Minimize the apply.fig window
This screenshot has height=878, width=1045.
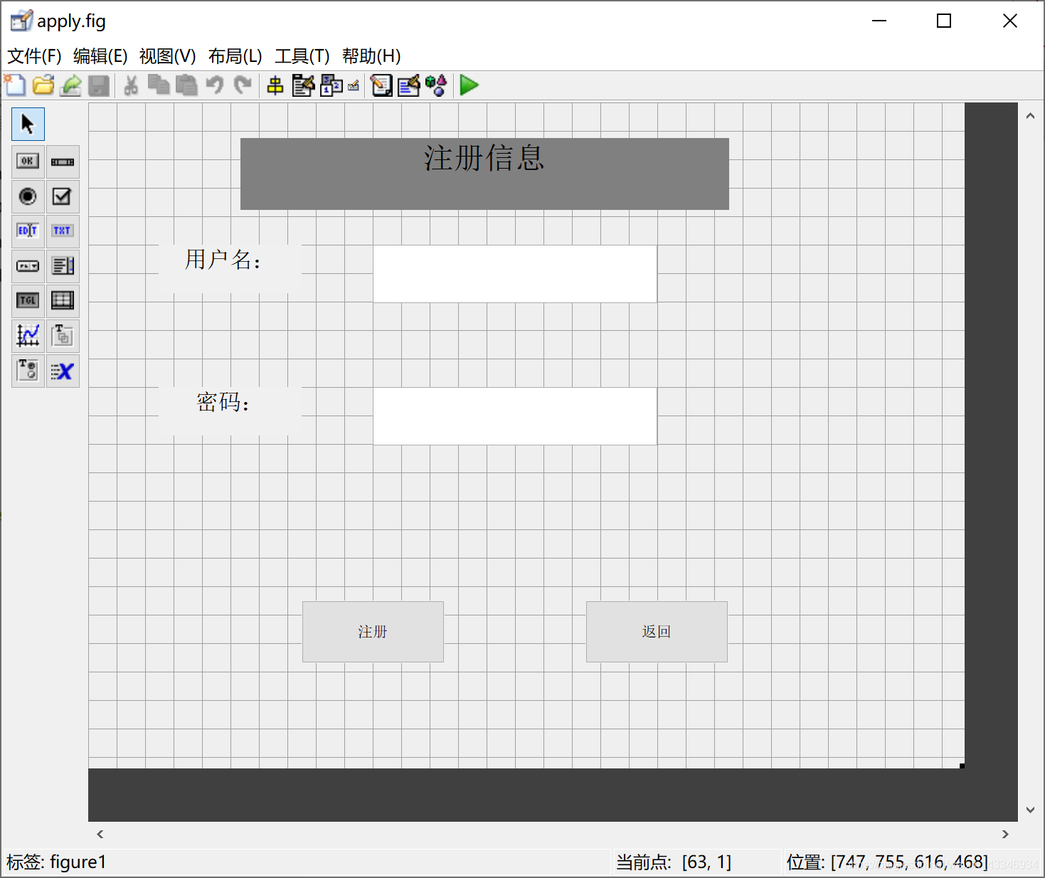point(879,21)
